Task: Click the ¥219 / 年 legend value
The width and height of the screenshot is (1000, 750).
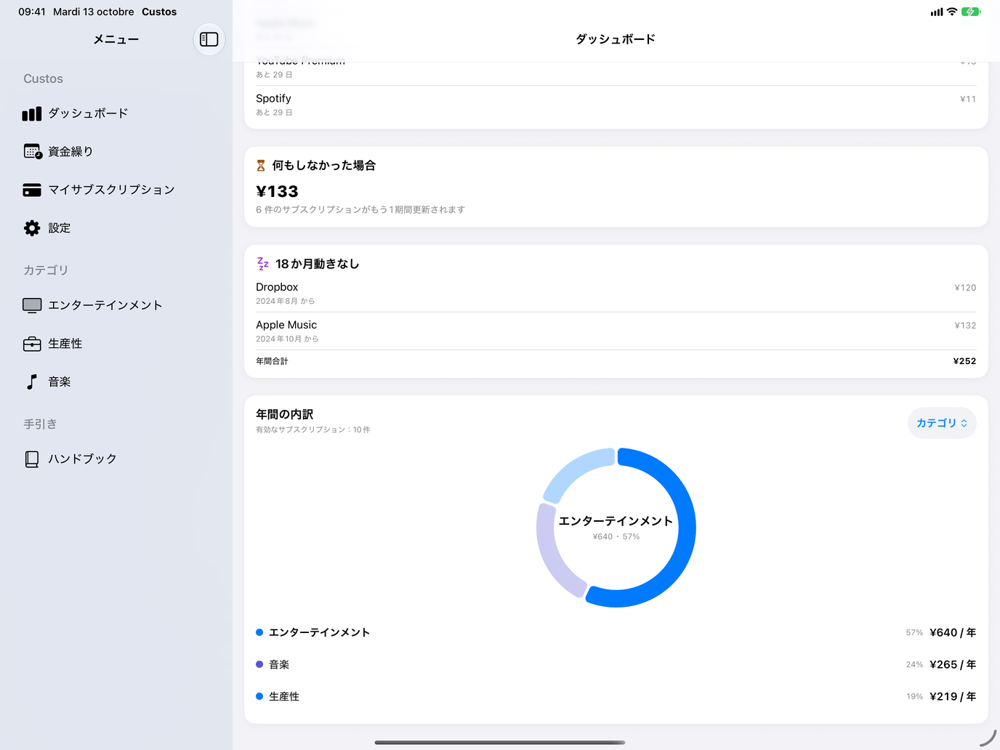Action: (953, 697)
